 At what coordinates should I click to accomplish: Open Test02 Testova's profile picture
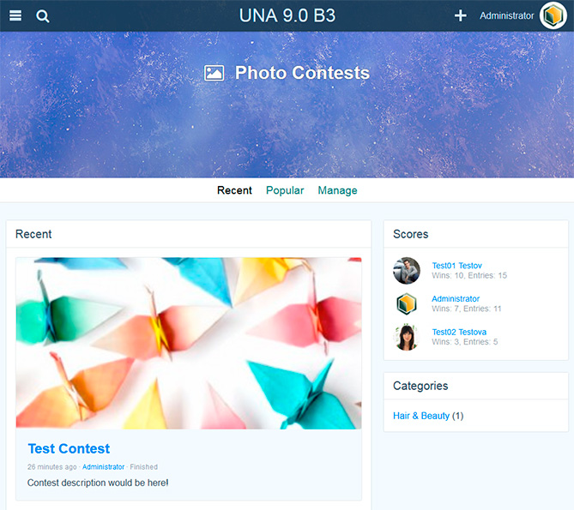407,337
